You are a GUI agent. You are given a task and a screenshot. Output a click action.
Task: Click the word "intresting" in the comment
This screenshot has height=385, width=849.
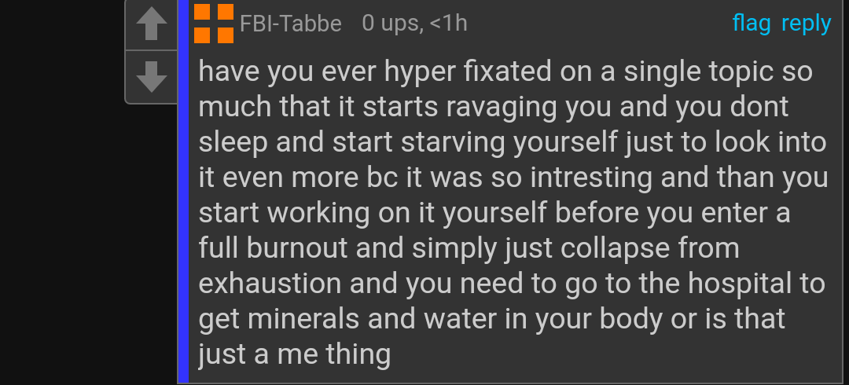point(592,178)
